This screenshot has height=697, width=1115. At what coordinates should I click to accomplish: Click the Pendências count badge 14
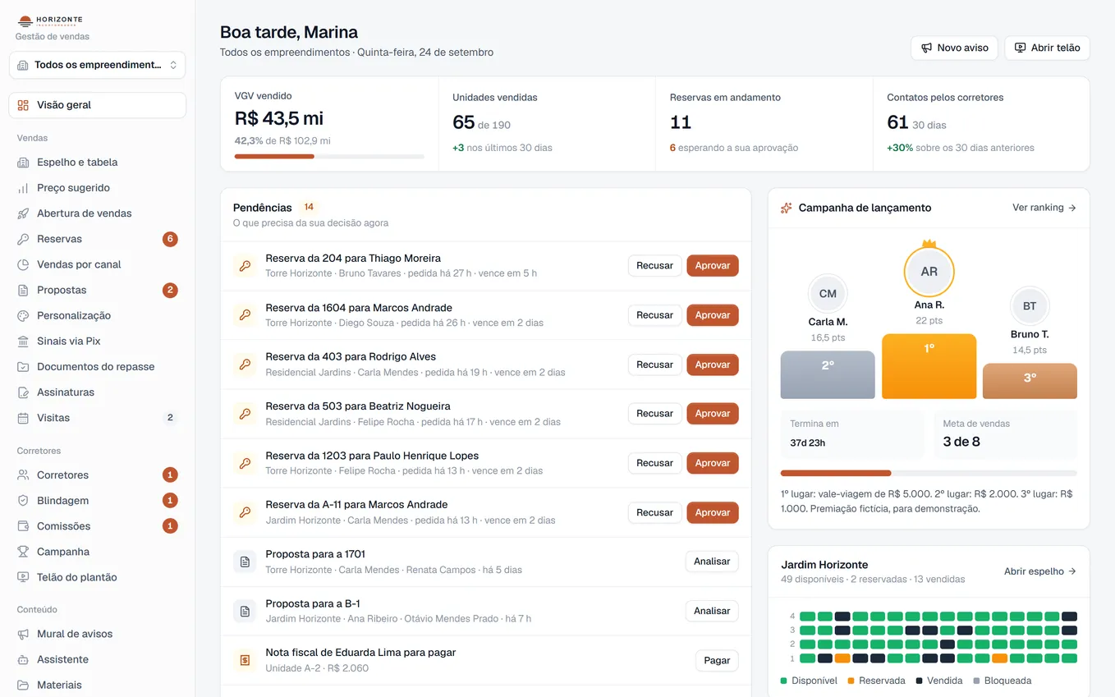(309, 207)
